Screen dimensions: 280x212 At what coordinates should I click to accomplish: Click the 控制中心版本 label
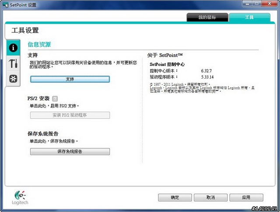164,71
